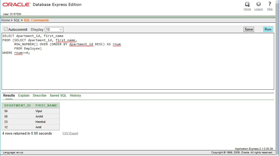Go to Home breadcrumb link
This screenshot has width=279, height=156.
(6, 20)
